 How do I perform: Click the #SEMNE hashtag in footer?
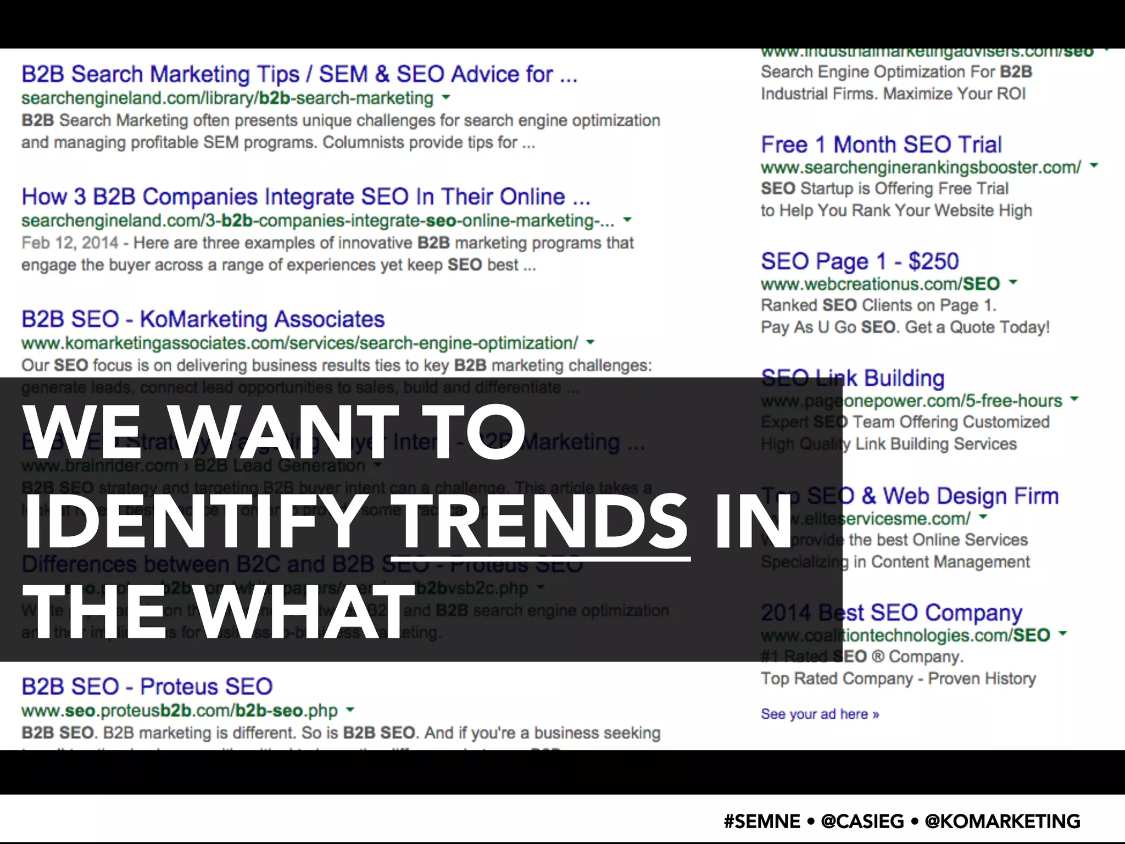(762, 821)
